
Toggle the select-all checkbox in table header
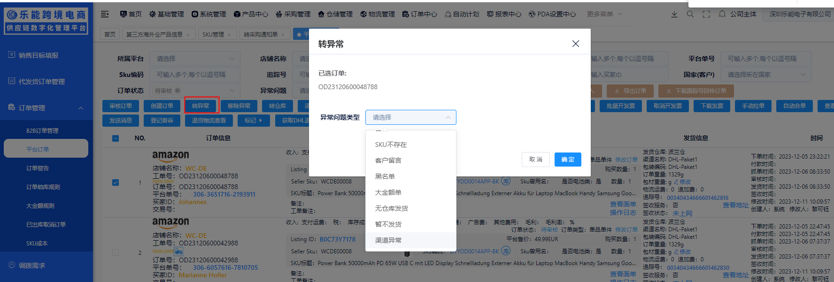(x=116, y=138)
